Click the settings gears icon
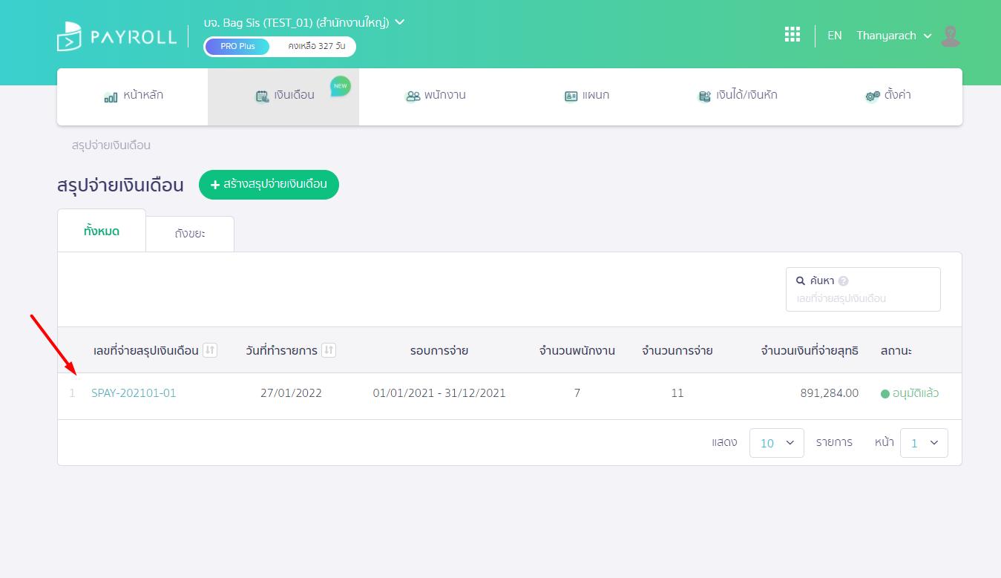 pos(873,96)
